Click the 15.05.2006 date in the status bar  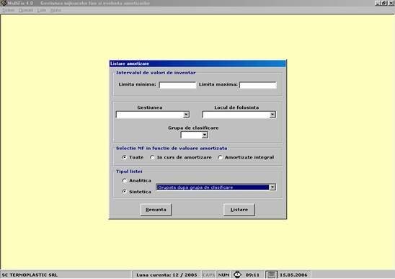(293, 275)
